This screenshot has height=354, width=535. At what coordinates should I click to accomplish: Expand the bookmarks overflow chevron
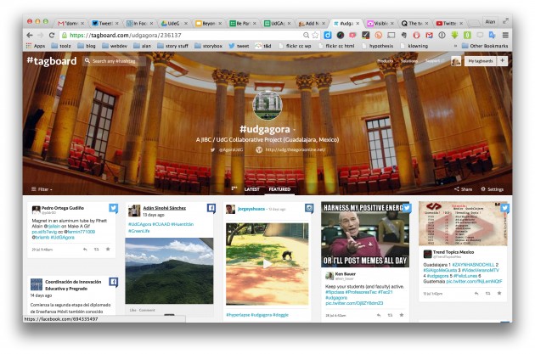coord(455,46)
